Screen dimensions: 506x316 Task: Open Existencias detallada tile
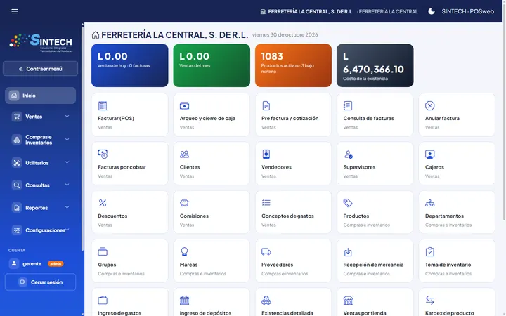(x=293, y=302)
